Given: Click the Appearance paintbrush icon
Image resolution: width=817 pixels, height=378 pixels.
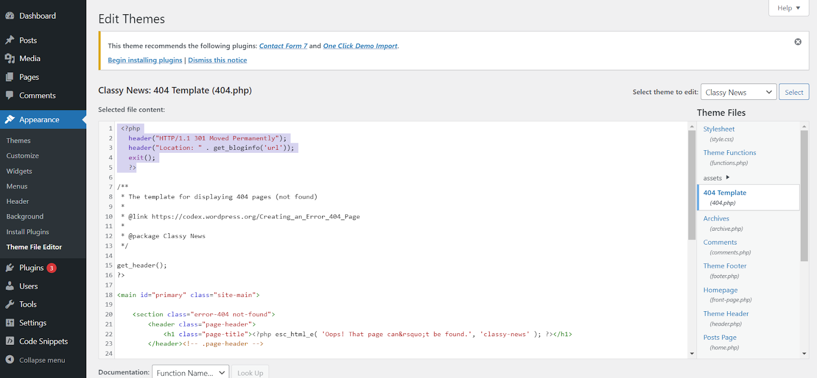Looking at the screenshot, I should point(10,120).
